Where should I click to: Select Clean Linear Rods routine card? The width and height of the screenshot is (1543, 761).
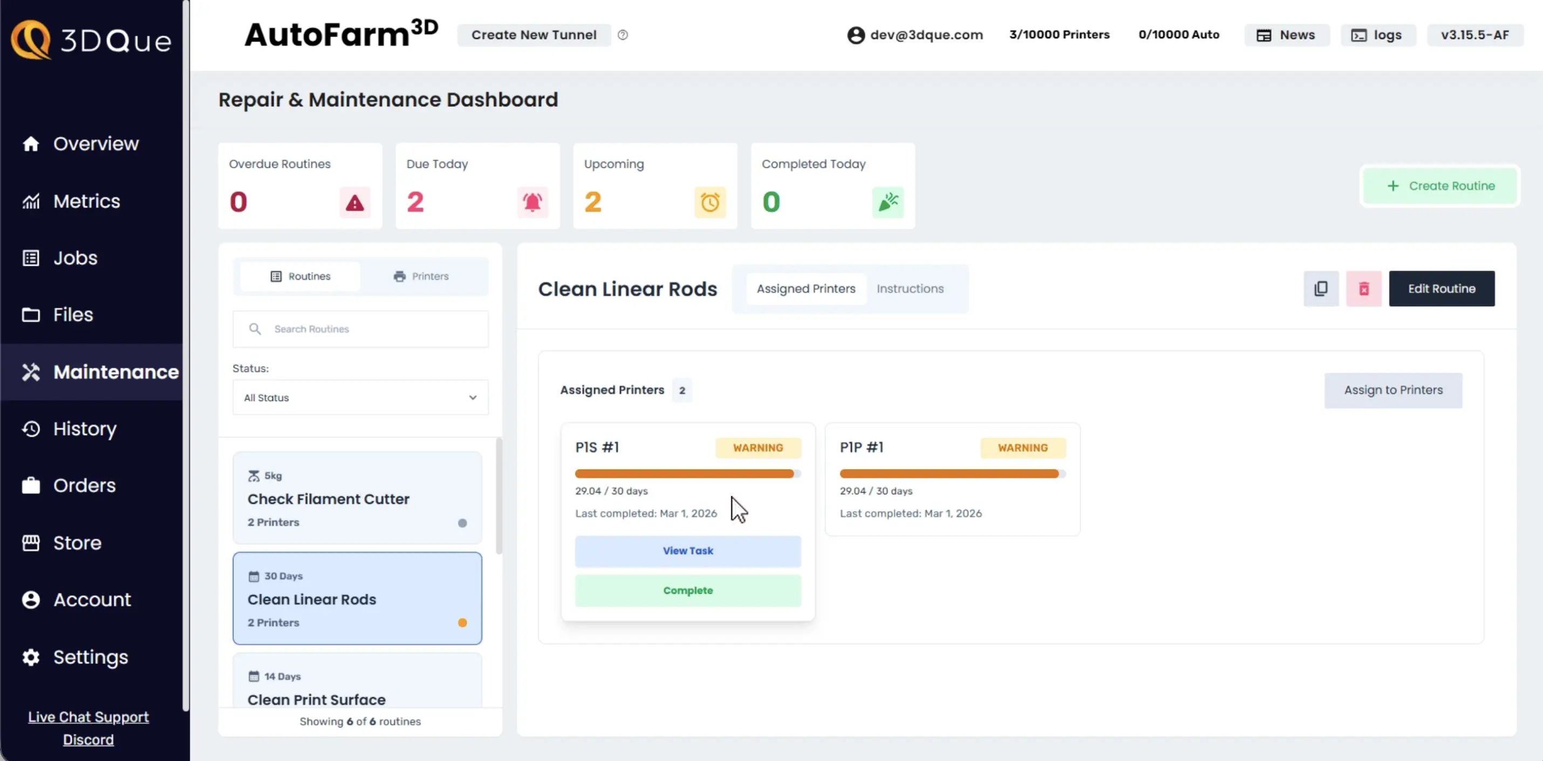[357, 598]
